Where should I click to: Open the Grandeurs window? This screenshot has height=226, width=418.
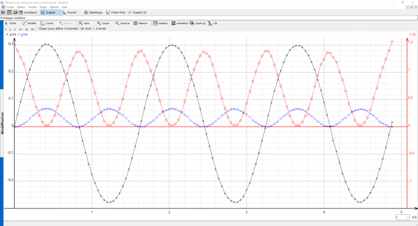[28, 12]
